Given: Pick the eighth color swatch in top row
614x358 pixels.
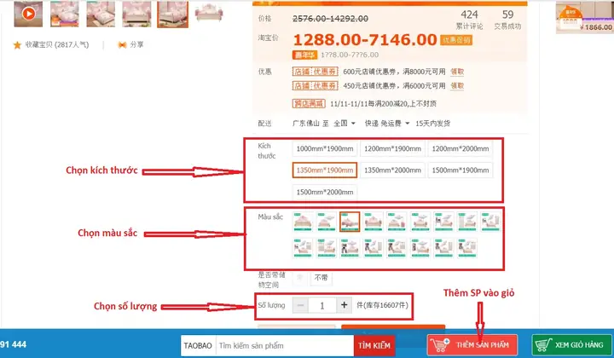Looking at the screenshot, I should [x=467, y=222].
